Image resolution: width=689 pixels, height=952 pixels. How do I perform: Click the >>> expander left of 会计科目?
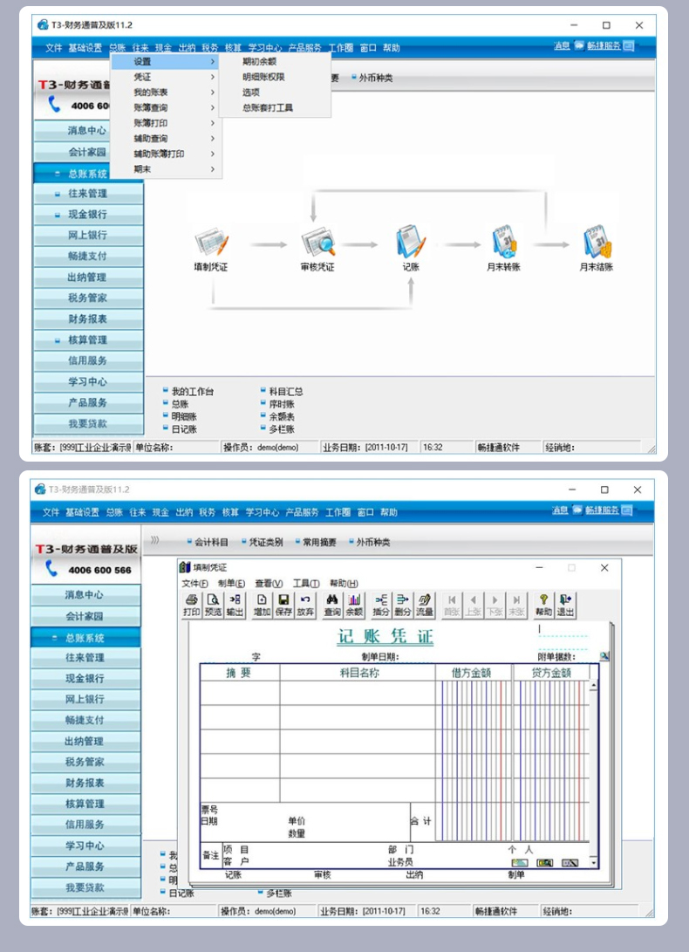pyautogui.click(x=154, y=540)
